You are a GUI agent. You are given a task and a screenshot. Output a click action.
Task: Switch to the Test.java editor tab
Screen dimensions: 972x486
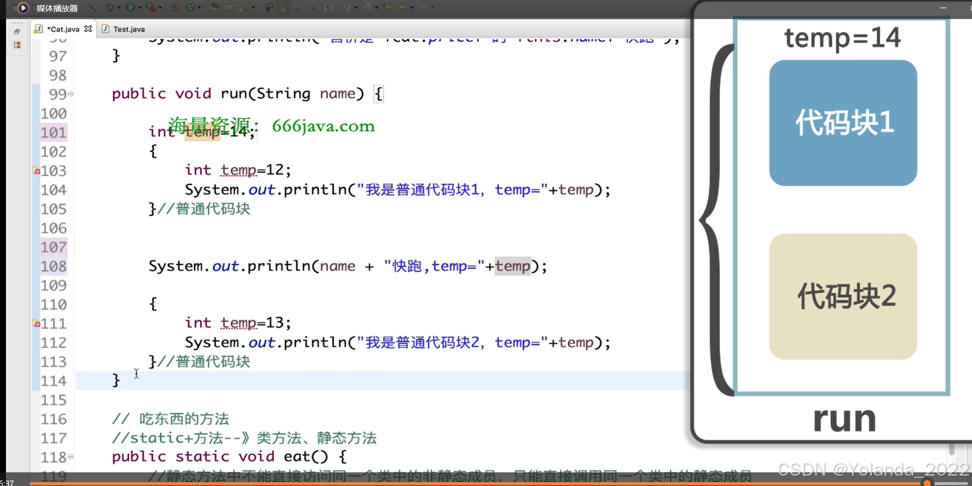click(129, 29)
